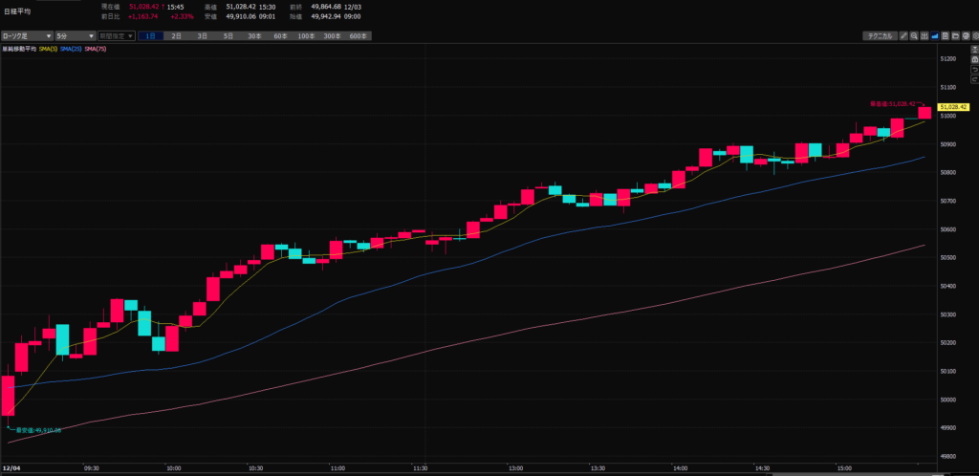Toggle the blue area chart icon

pyautogui.click(x=933, y=35)
